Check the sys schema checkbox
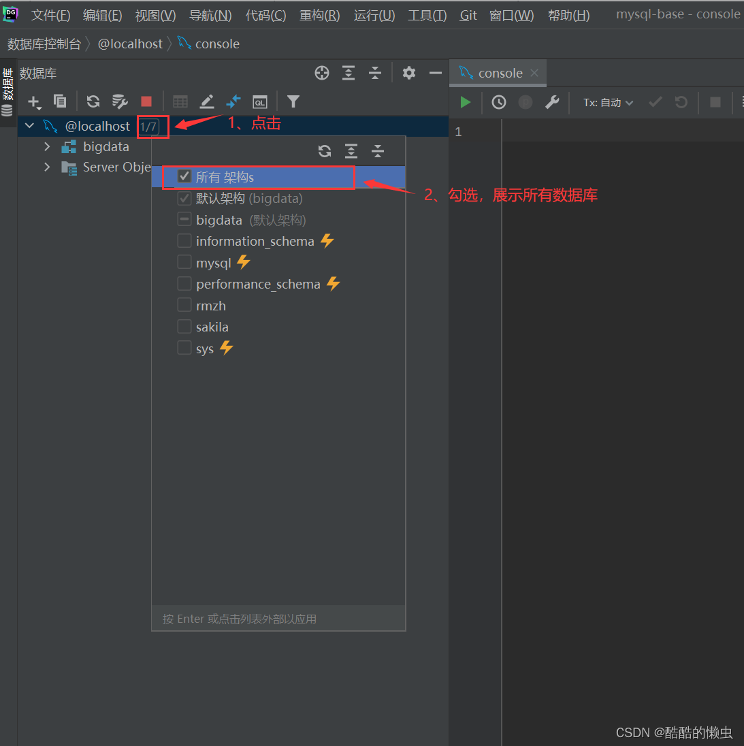Viewport: 744px width, 746px height. [x=184, y=348]
